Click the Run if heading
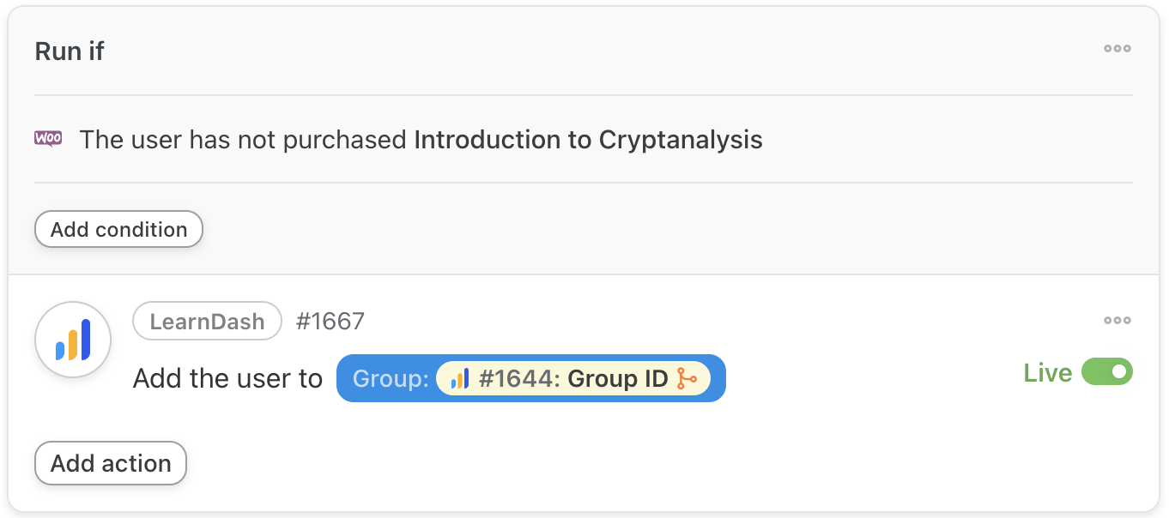 [x=70, y=51]
